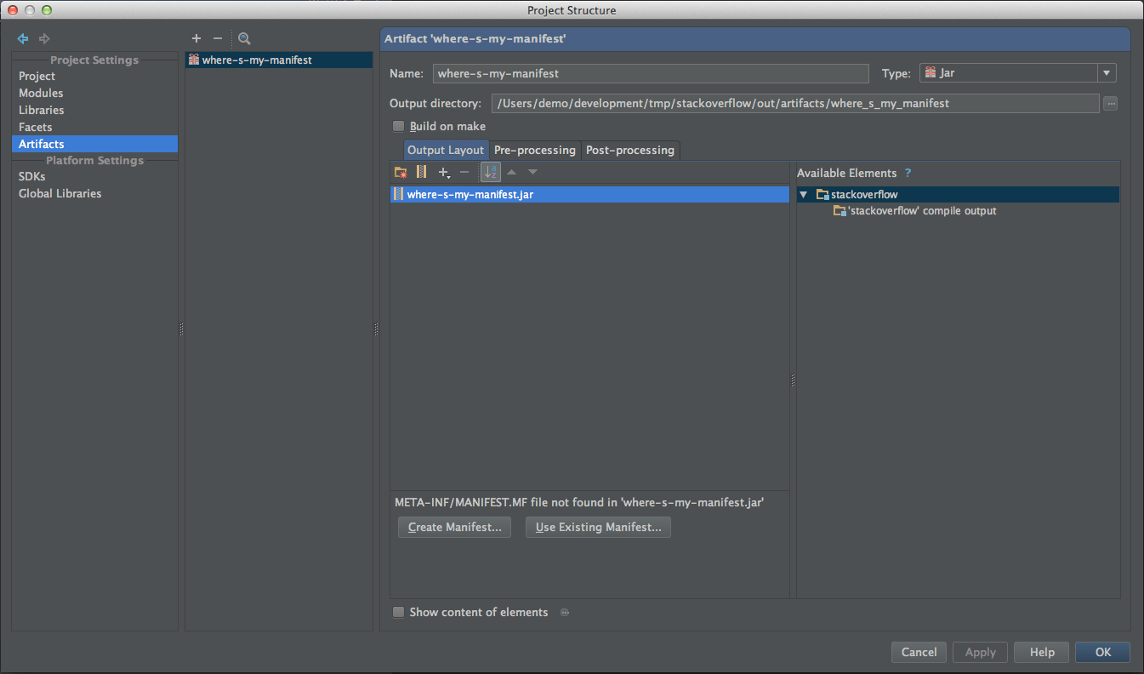Open the artifact Type dropdown
Image resolution: width=1144 pixels, height=674 pixels.
click(x=1106, y=72)
